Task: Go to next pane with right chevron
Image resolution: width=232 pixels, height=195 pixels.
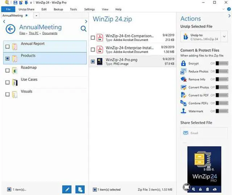Action: [86, 22]
